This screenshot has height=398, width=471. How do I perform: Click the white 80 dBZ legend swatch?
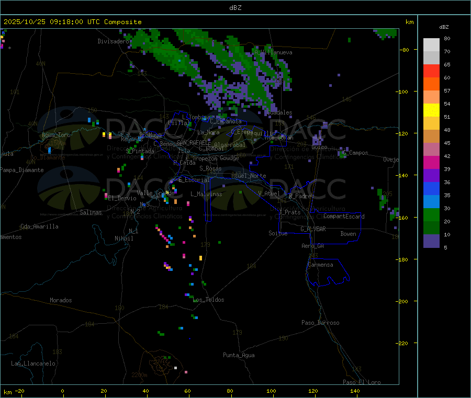[431, 45]
